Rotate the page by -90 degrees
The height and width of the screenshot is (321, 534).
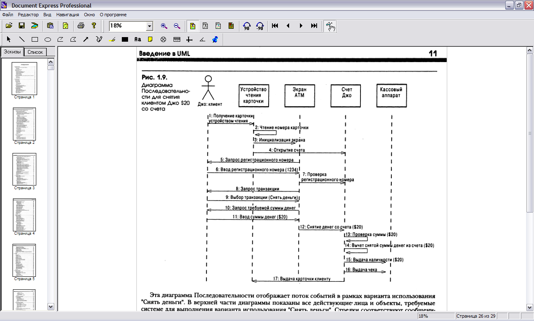(259, 26)
